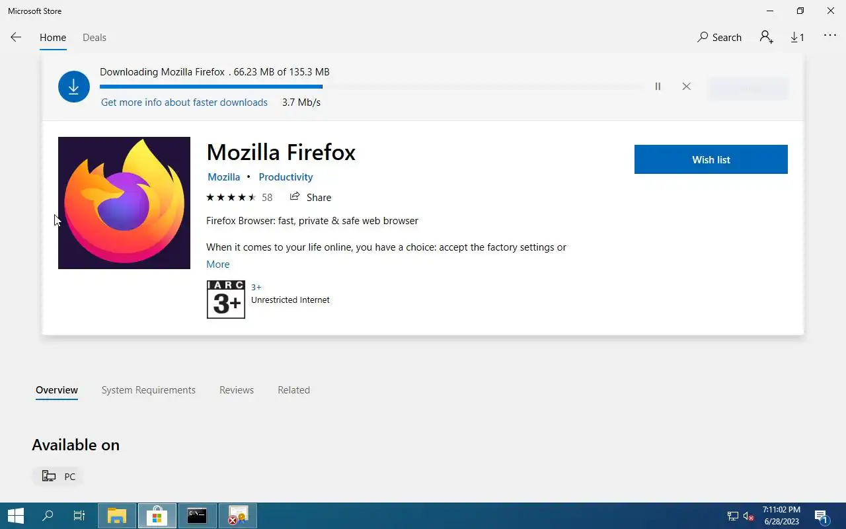
Task: Click the download progress bar
Action: pos(371,87)
